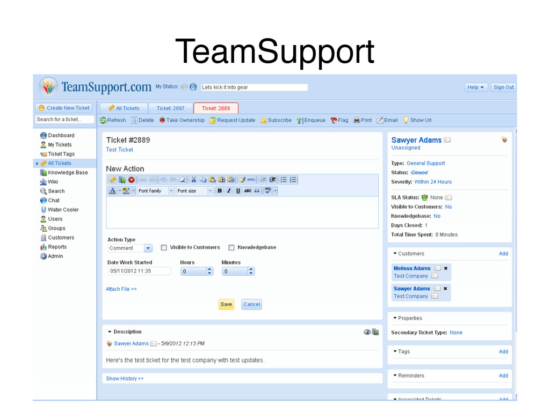Toggle the Description visibility eye icon
This screenshot has height=412, width=550.
point(367,332)
